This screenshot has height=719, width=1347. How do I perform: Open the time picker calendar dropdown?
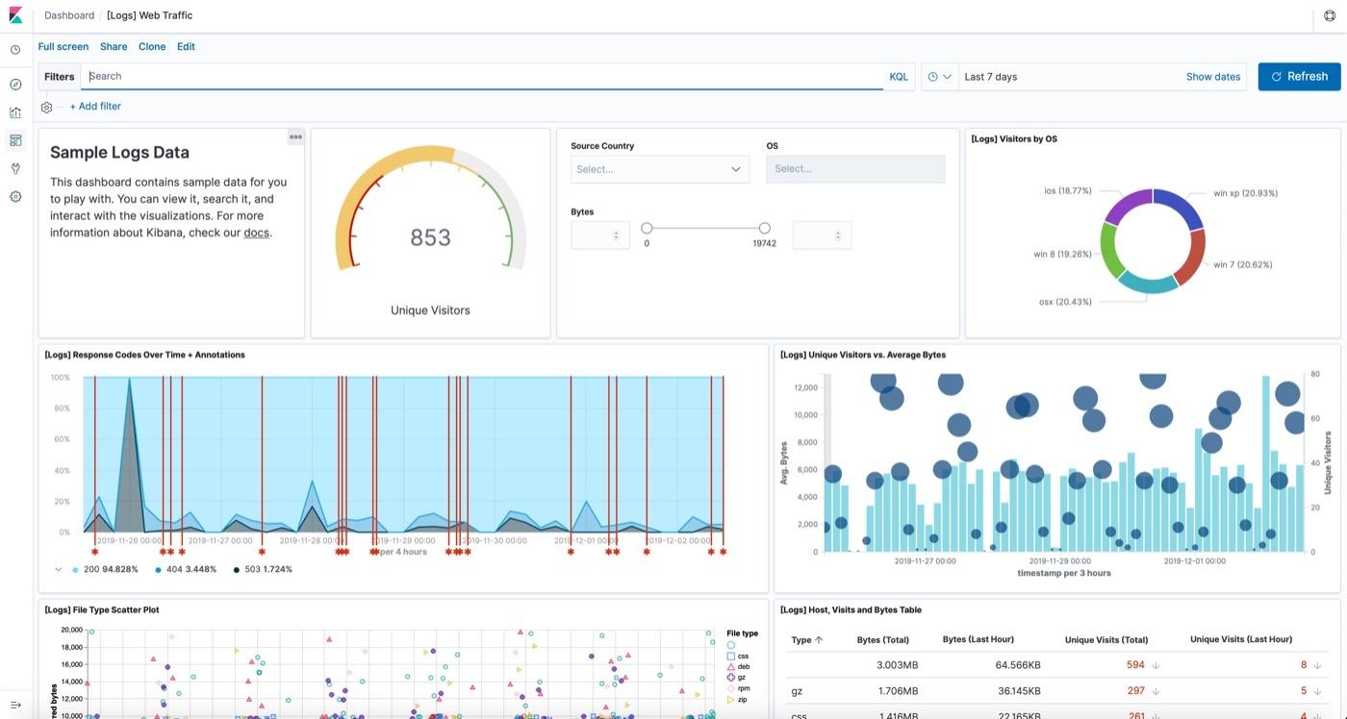939,76
